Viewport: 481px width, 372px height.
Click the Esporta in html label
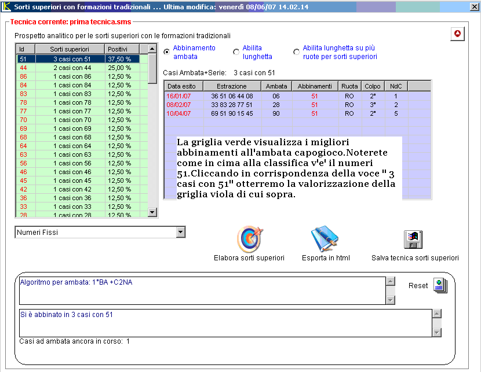(326, 258)
